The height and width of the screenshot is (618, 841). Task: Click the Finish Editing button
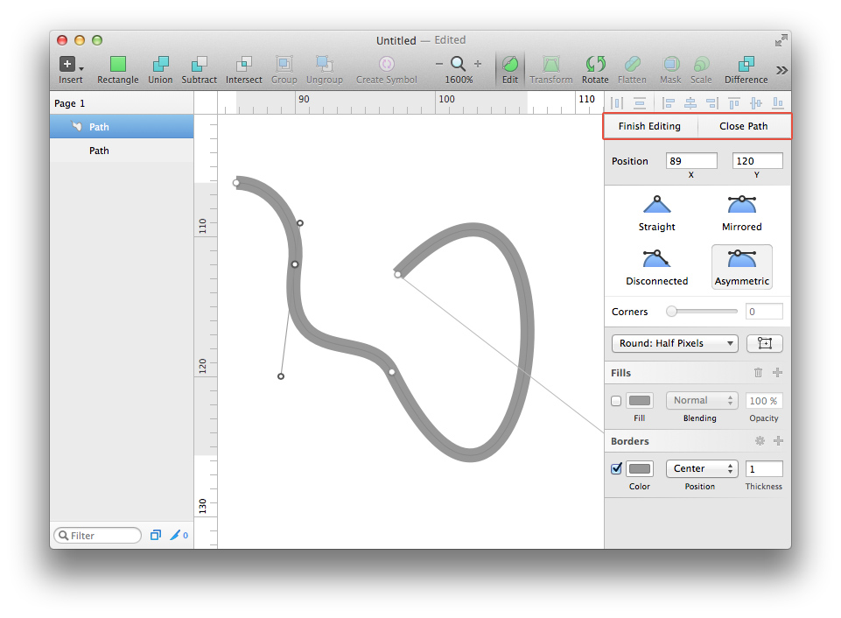[x=649, y=126]
